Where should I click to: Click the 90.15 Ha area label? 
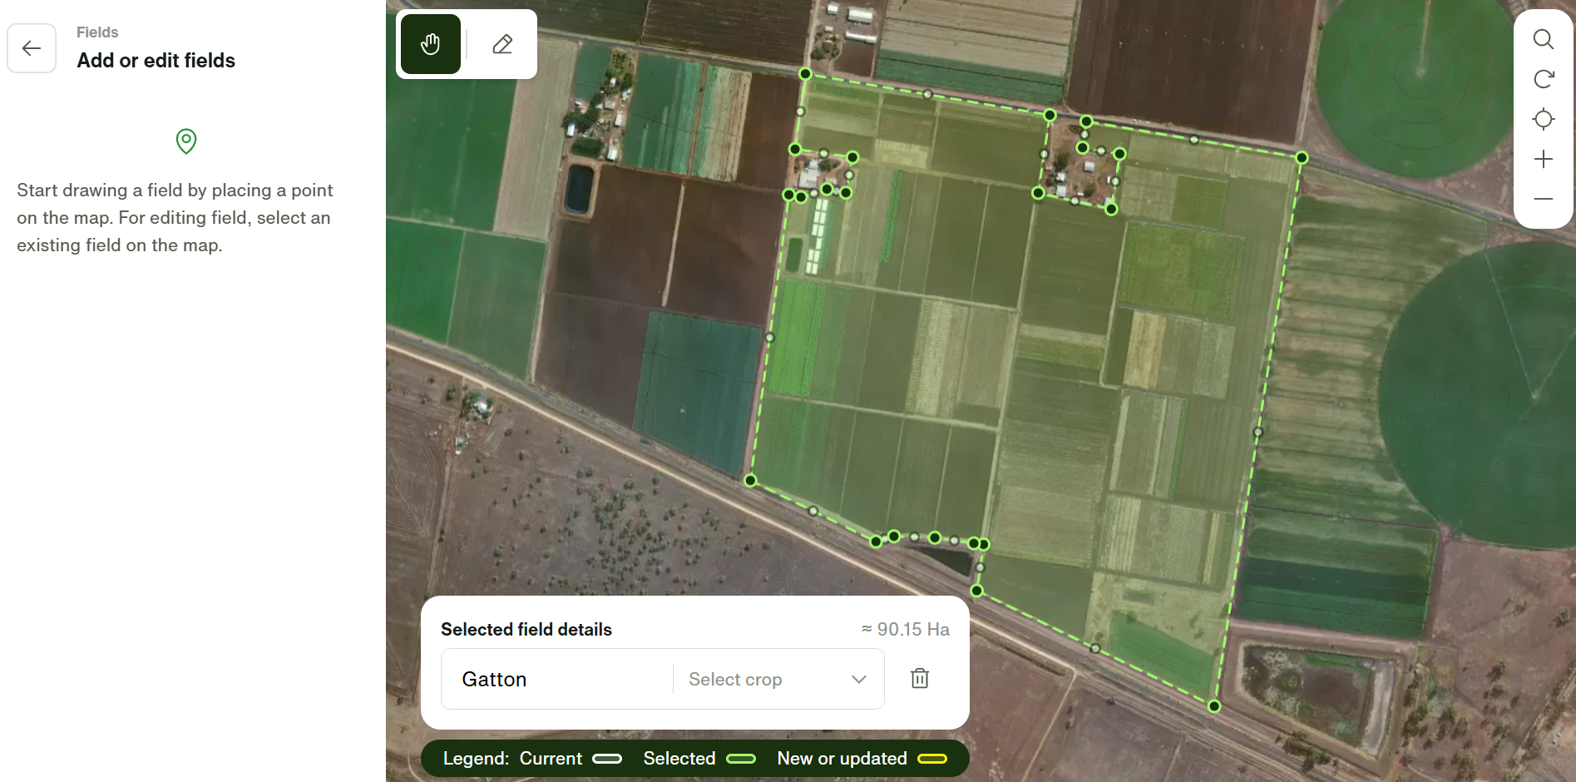click(x=905, y=630)
